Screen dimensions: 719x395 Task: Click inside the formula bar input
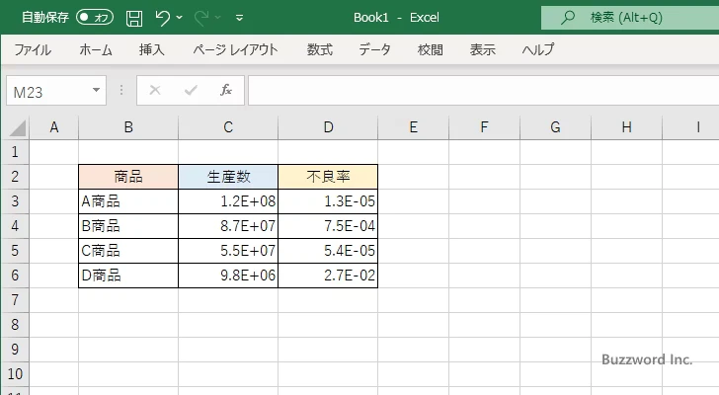tap(474, 90)
